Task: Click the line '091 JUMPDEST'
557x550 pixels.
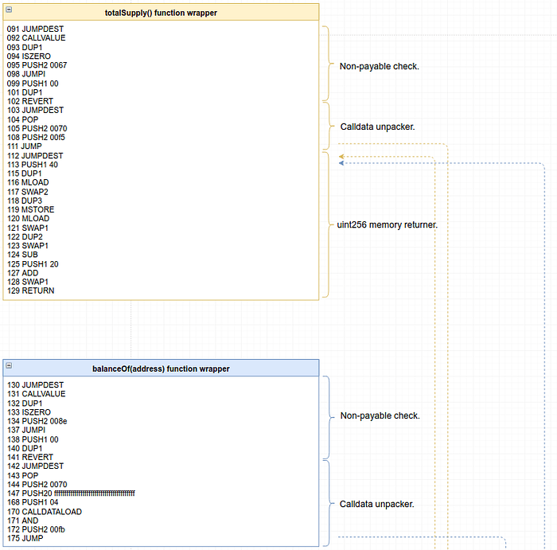Action: tap(35, 29)
